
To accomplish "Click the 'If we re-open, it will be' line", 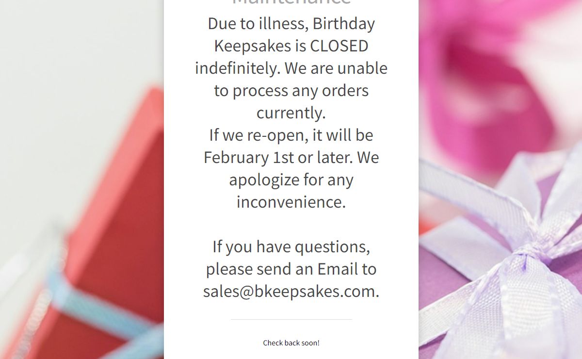I will point(291,135).
